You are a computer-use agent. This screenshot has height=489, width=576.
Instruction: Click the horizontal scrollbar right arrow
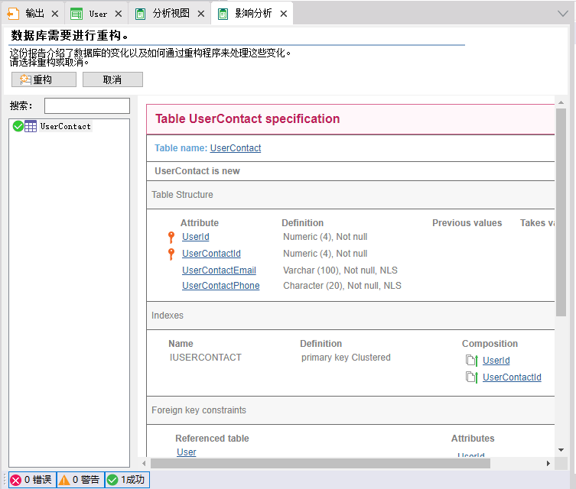click(x=548, y=463)
